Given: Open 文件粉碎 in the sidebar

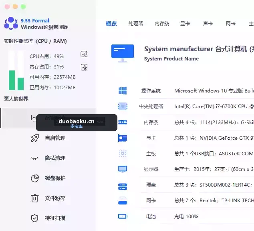Looking at the screenshot, I should [x=55, y=198].
